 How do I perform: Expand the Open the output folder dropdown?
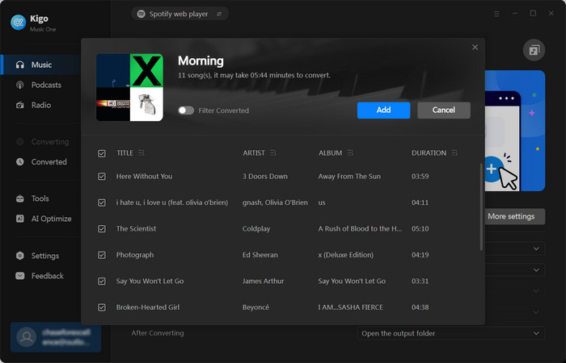451,333
